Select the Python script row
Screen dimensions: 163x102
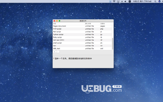[82, 35]
